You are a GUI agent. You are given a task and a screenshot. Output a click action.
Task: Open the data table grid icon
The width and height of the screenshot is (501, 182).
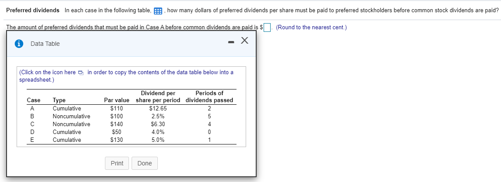tap(158, 11)
